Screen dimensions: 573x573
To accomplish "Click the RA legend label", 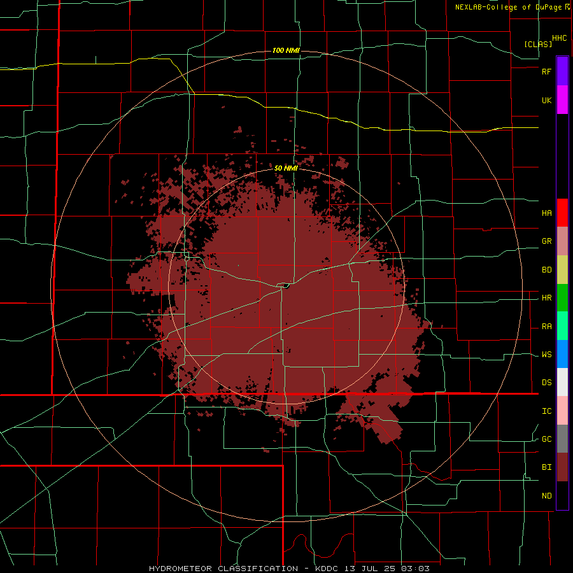I will pos(546,327).
